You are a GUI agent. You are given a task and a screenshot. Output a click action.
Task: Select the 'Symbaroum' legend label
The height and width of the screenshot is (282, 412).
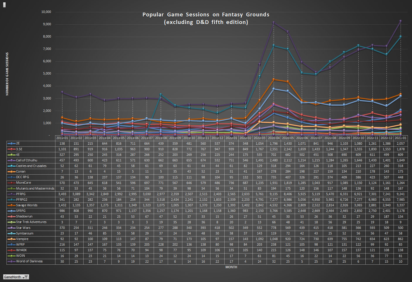pos(25,233)
